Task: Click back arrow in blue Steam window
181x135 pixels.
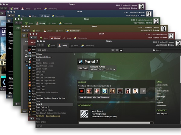Action: point(9,16)
